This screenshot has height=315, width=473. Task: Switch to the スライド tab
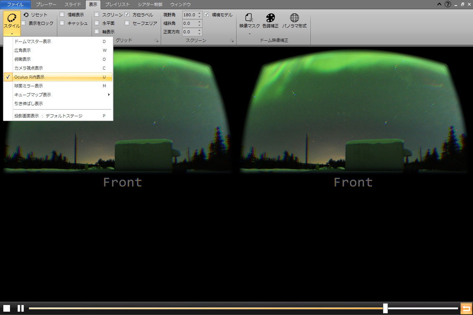73,4
